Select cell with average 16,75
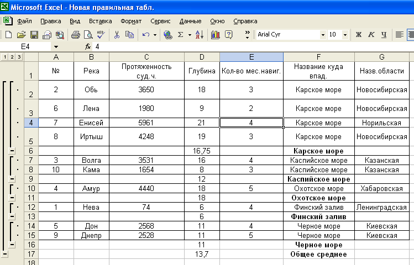 (x=202, y=151)
